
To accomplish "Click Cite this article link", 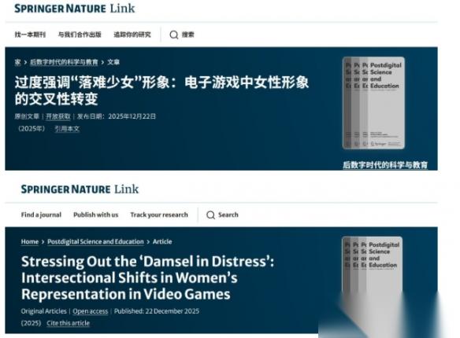I will pos(68,323).
